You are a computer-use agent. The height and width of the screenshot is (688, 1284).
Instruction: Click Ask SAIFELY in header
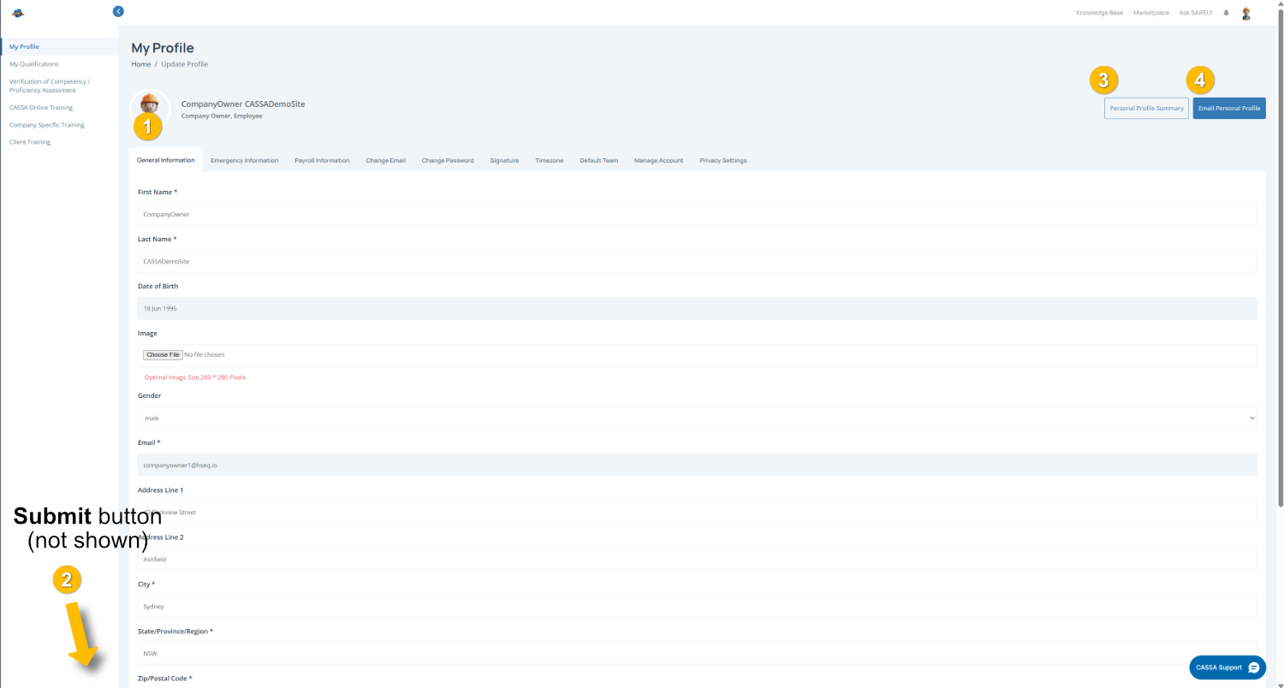click(1196, 13)
